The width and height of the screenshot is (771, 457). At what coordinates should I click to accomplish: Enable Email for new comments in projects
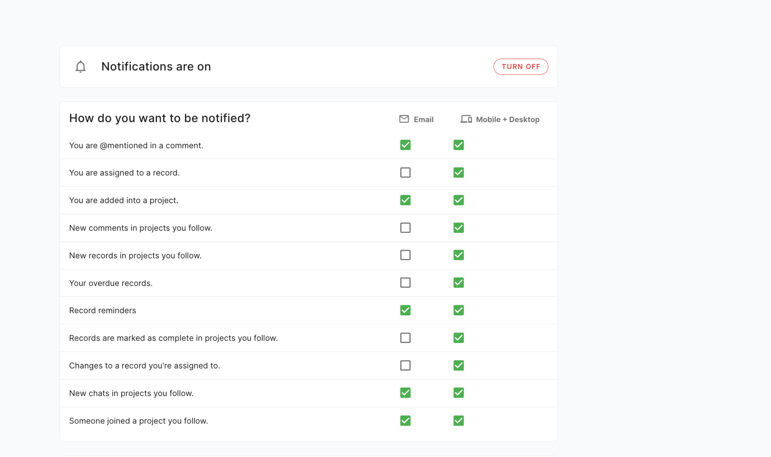(405, 228)
